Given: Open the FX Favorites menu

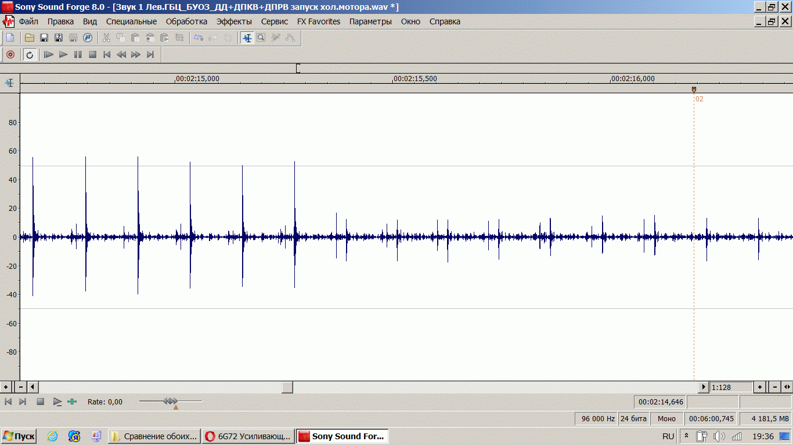Looking at the screenshot, I should point(319,21).
